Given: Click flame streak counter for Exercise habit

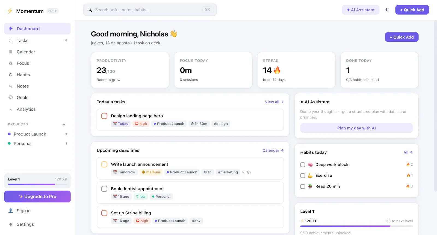Looking at the screenshot, I should pyautogui.click(x=410, y=175).
